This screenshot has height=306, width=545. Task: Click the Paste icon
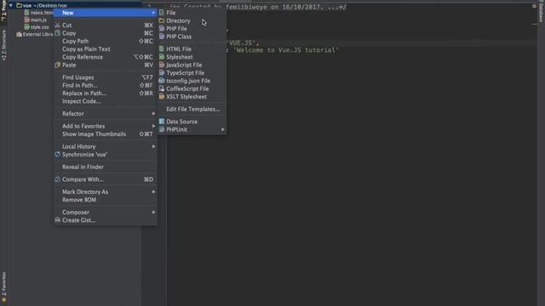click(58, 65)
